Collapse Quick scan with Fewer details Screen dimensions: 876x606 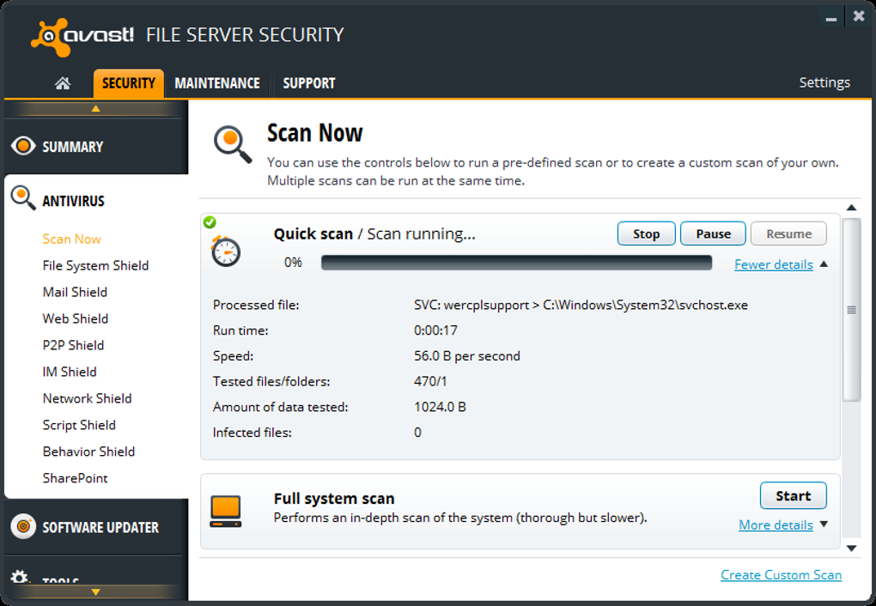(x=774, y=264)
